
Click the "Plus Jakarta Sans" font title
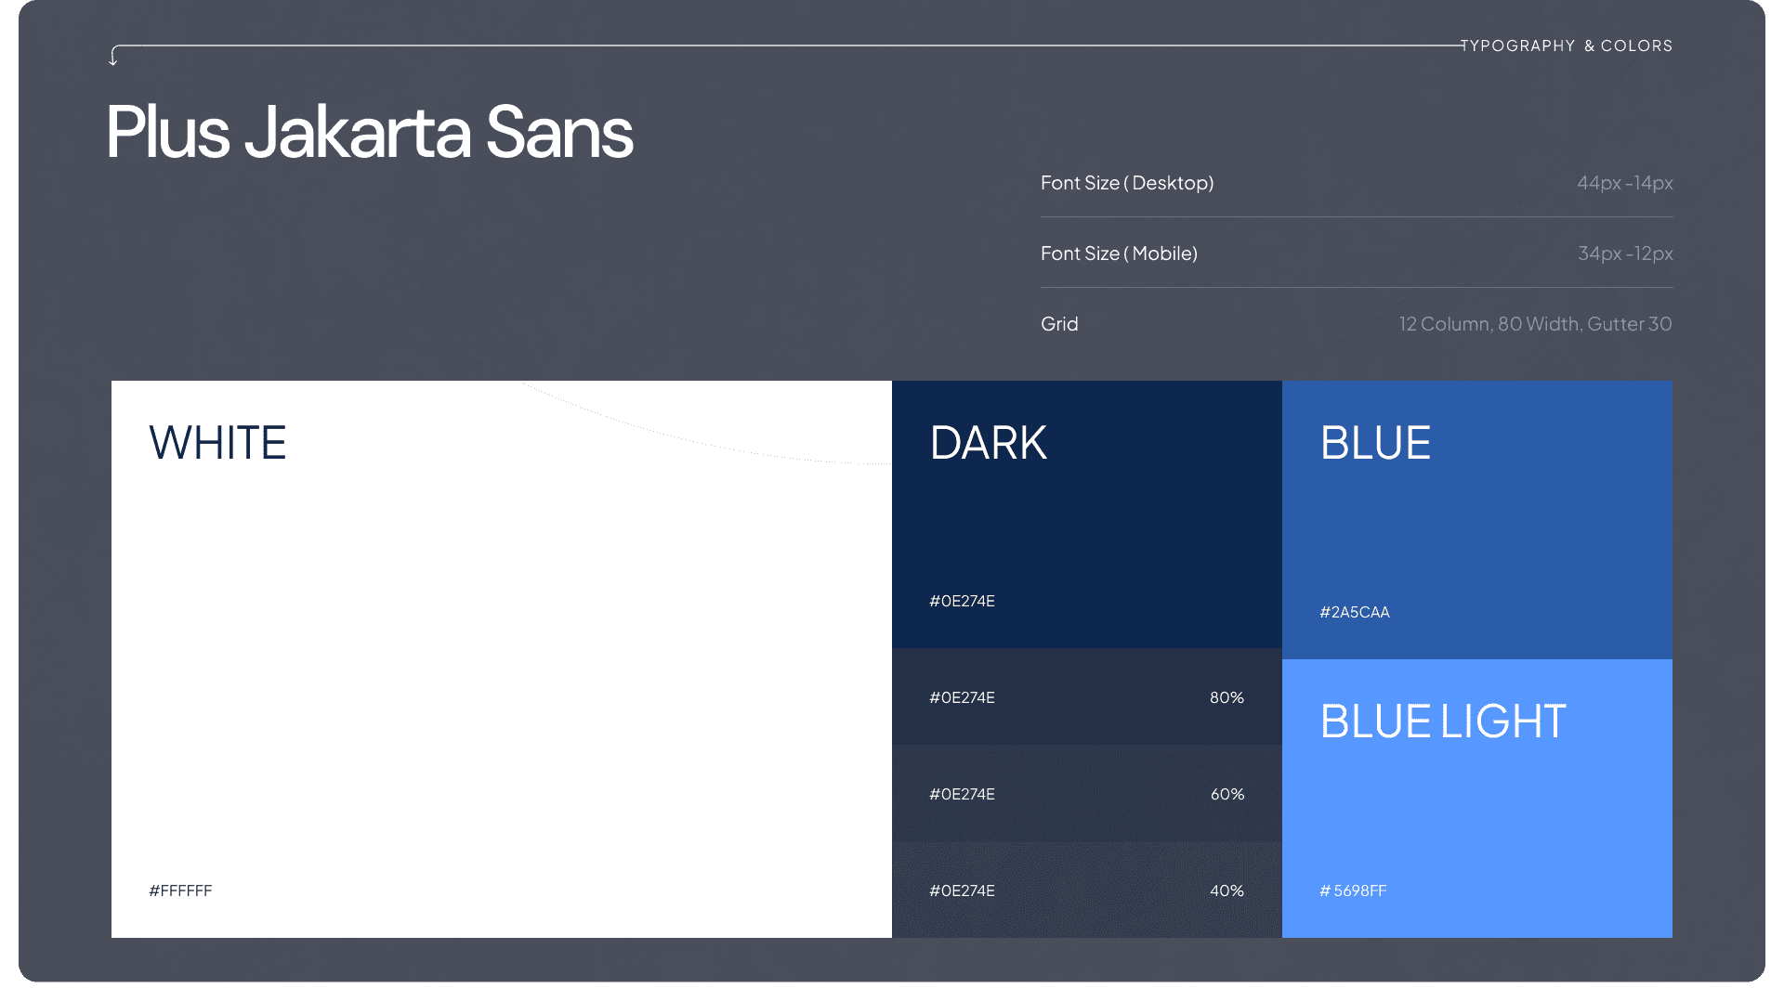point(370,133)
